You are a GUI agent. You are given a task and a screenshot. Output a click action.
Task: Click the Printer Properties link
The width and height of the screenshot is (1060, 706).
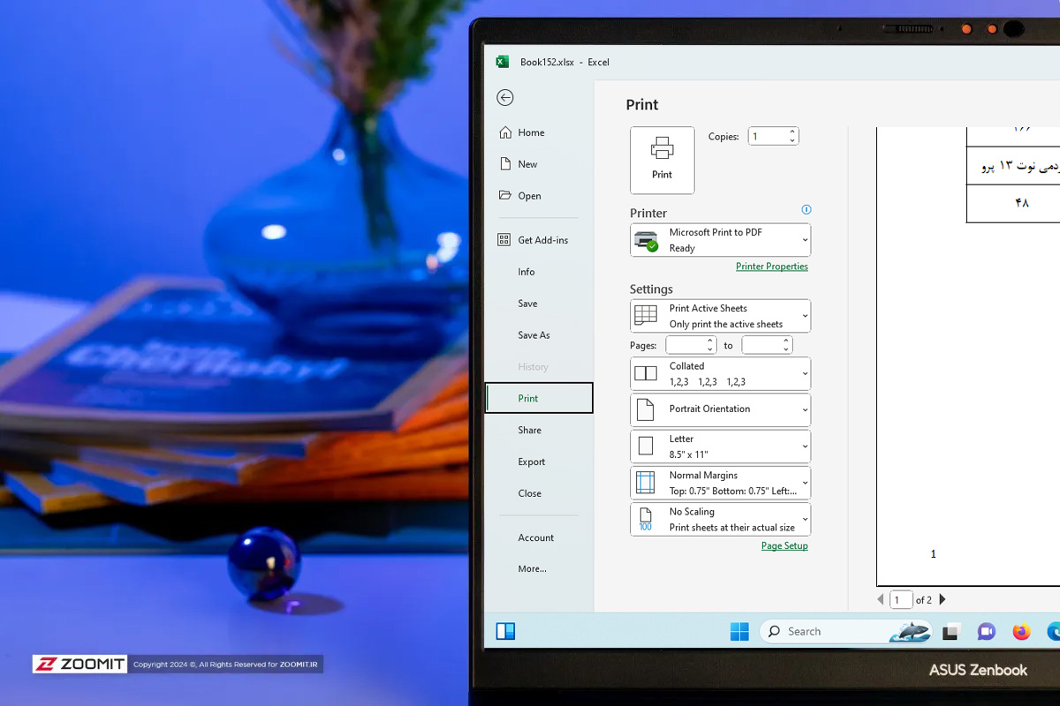click(771, 267)
